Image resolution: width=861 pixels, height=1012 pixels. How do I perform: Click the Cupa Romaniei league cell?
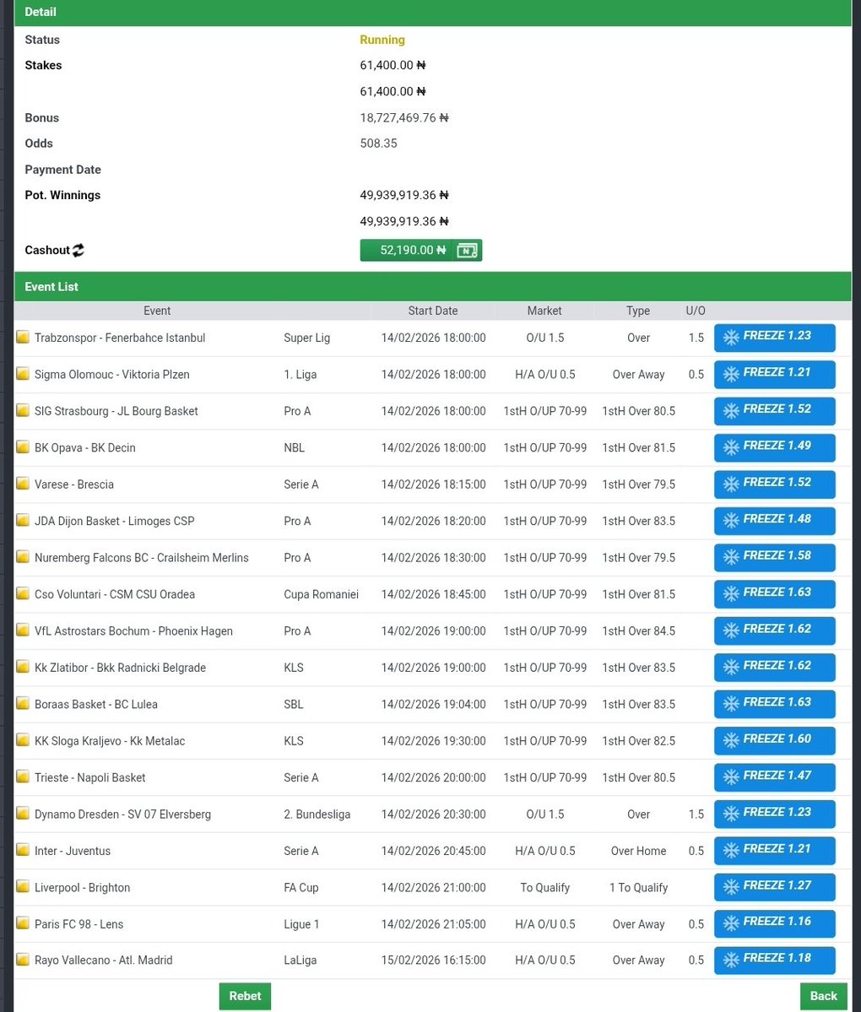(x=321, y=594)
